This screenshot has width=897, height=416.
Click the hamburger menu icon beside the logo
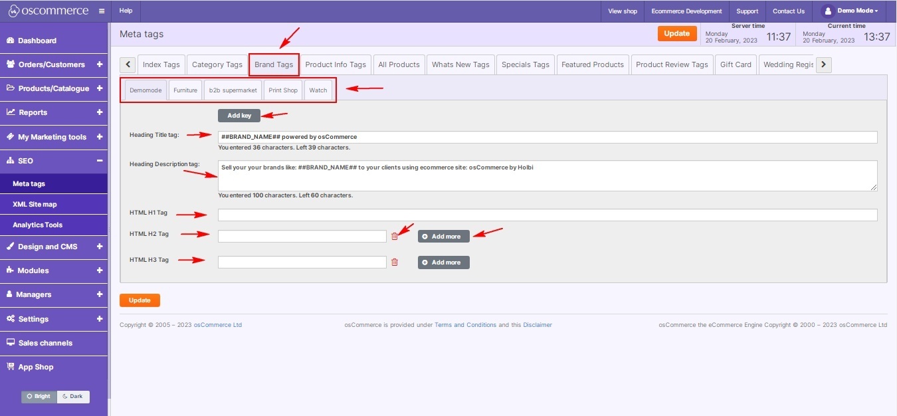101,11
